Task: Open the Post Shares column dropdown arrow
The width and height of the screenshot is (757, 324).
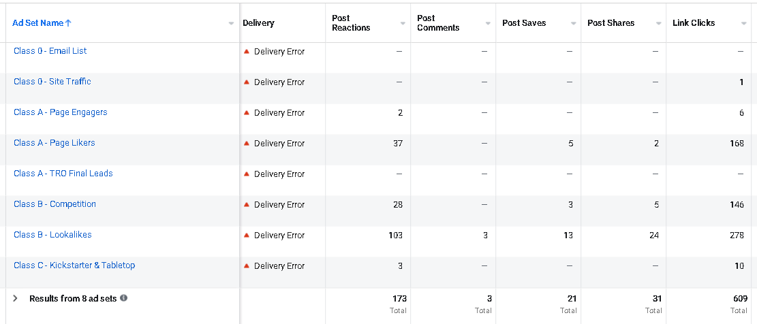Action: [x=658, y=24]
